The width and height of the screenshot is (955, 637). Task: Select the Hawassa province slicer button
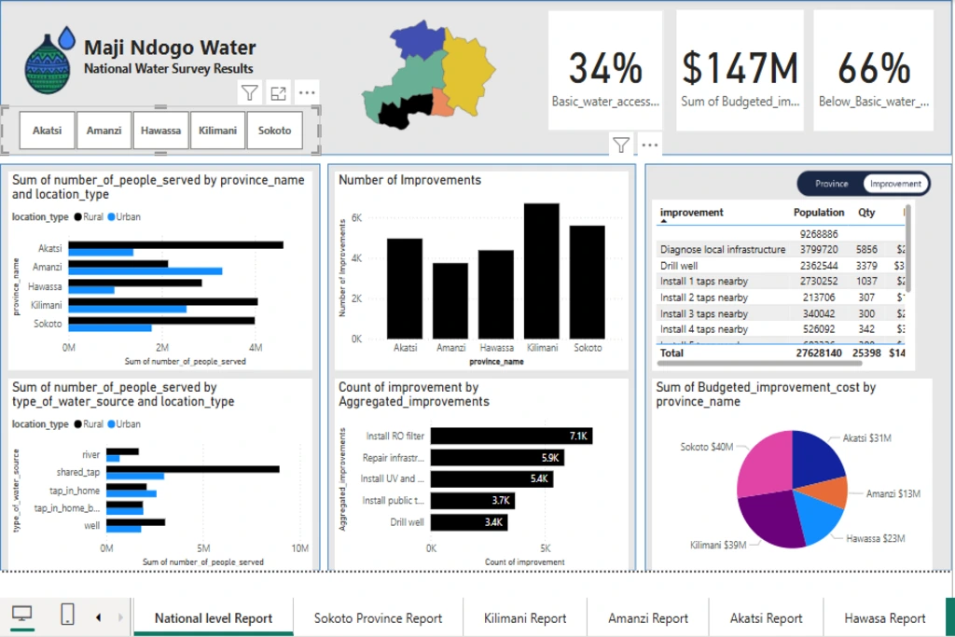[160, 131]
